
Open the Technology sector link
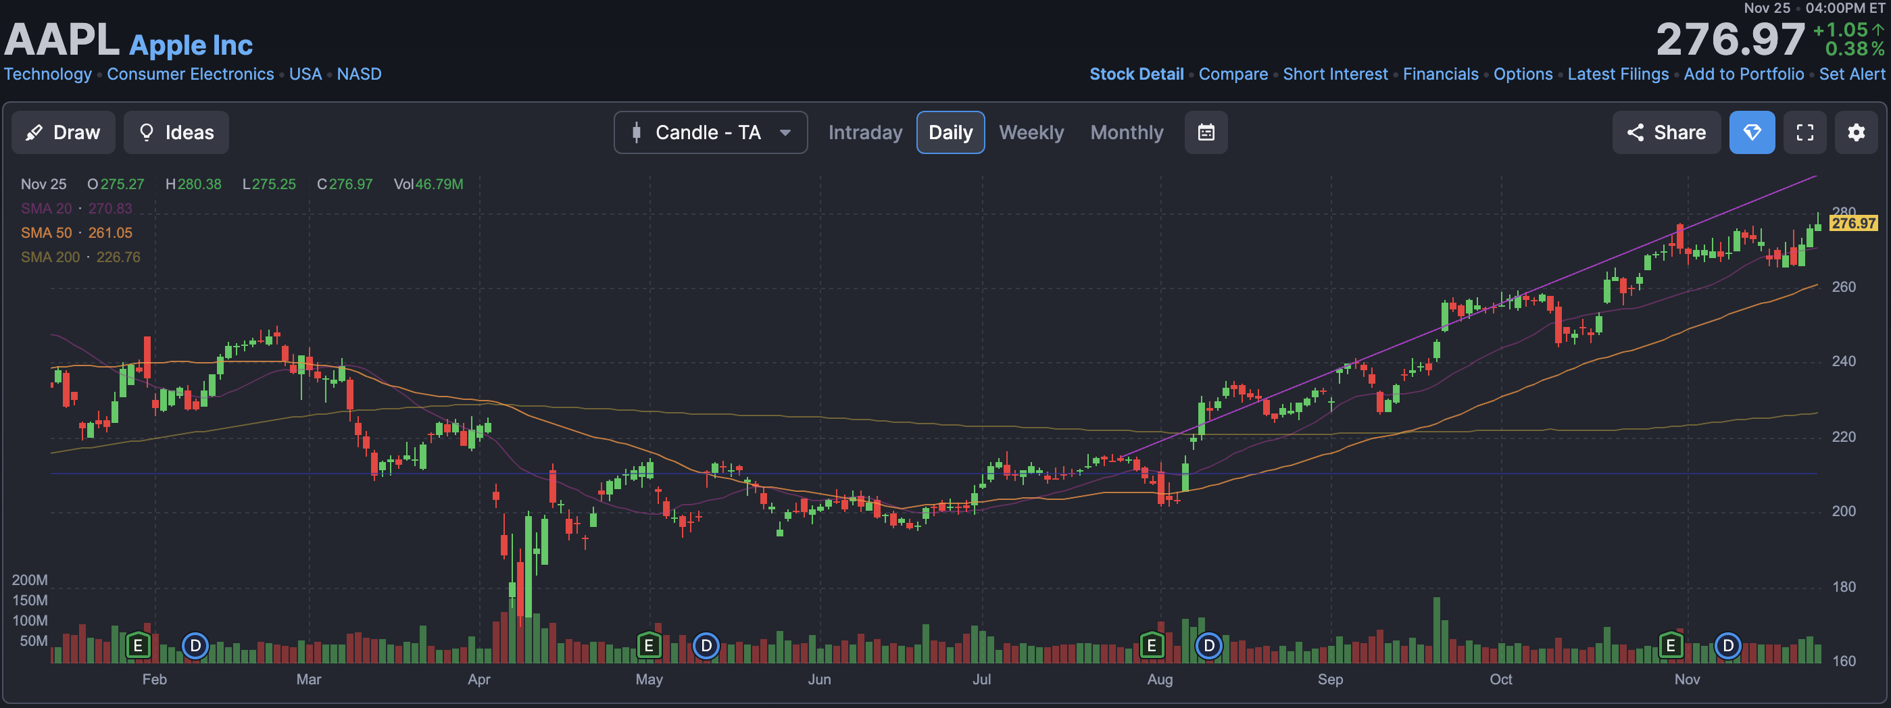pyautogui.click(x=48, y=74)
